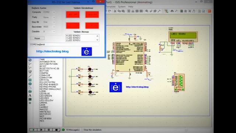Screen dimensions: 236x133
Task: Select the Marker cross tool icon
Action: pos(30,103)
